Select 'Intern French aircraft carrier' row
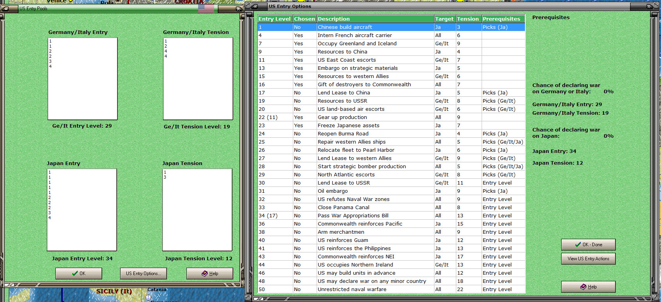 click(392, 36)
